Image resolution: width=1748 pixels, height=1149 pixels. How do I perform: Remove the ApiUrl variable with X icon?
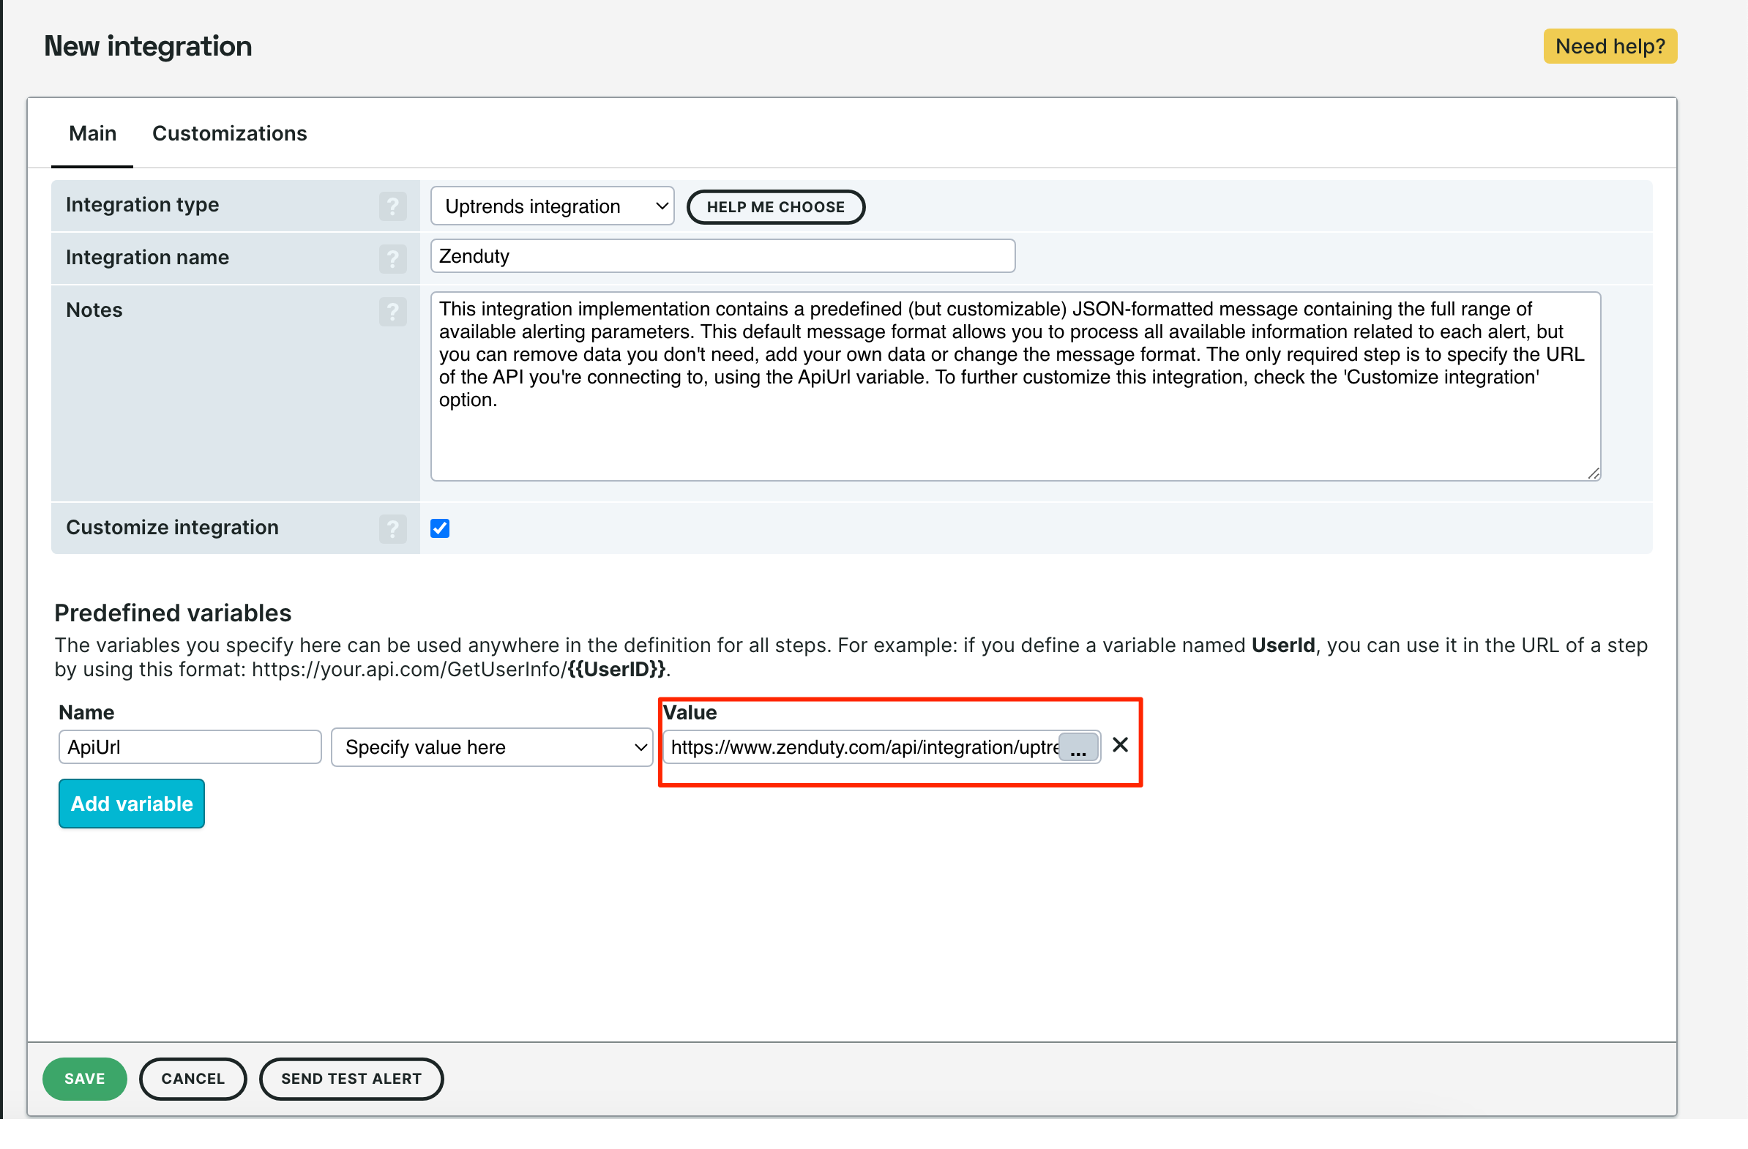1120,745
